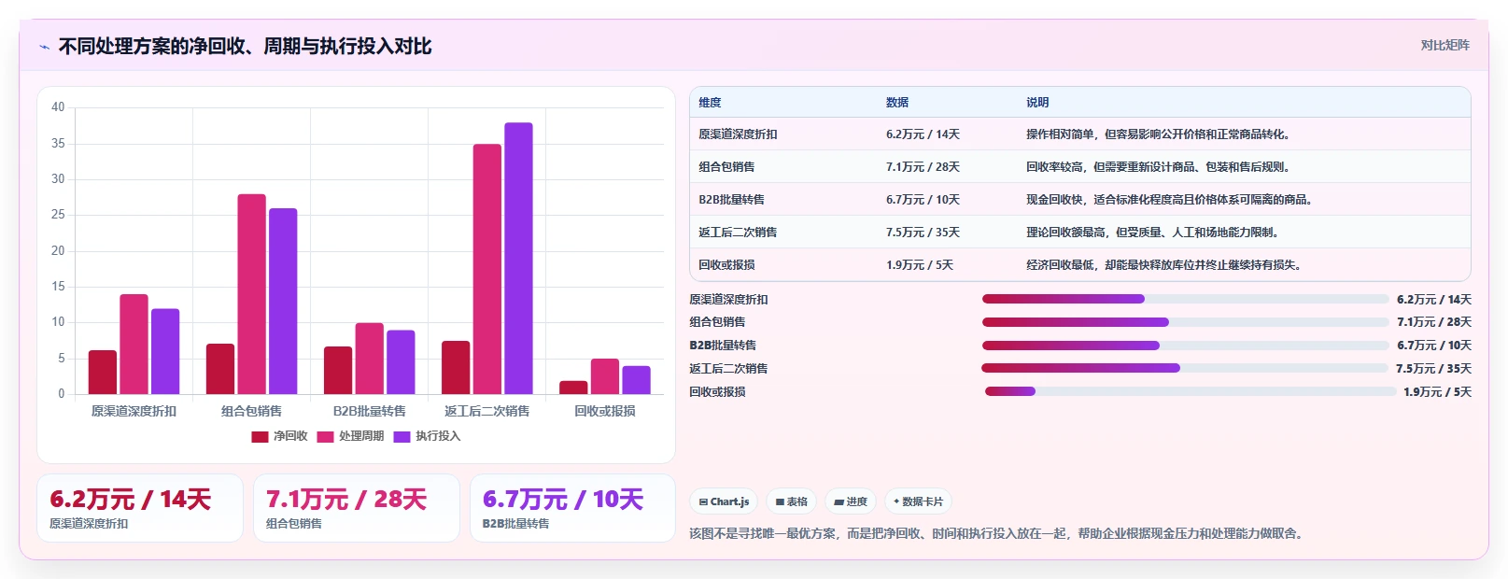Click the panel title 不同处理方案的净回收
The width and height of the screenshot is (1508, 579).
[245, 47]
